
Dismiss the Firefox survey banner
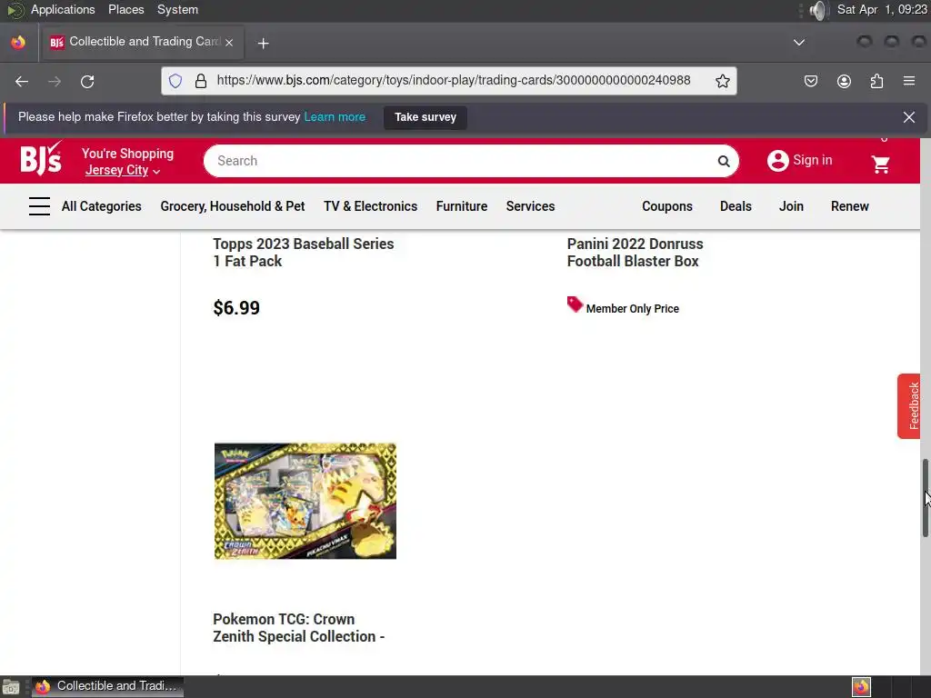pos(908,117)
